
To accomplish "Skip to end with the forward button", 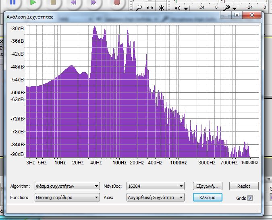I will (93, 2).
